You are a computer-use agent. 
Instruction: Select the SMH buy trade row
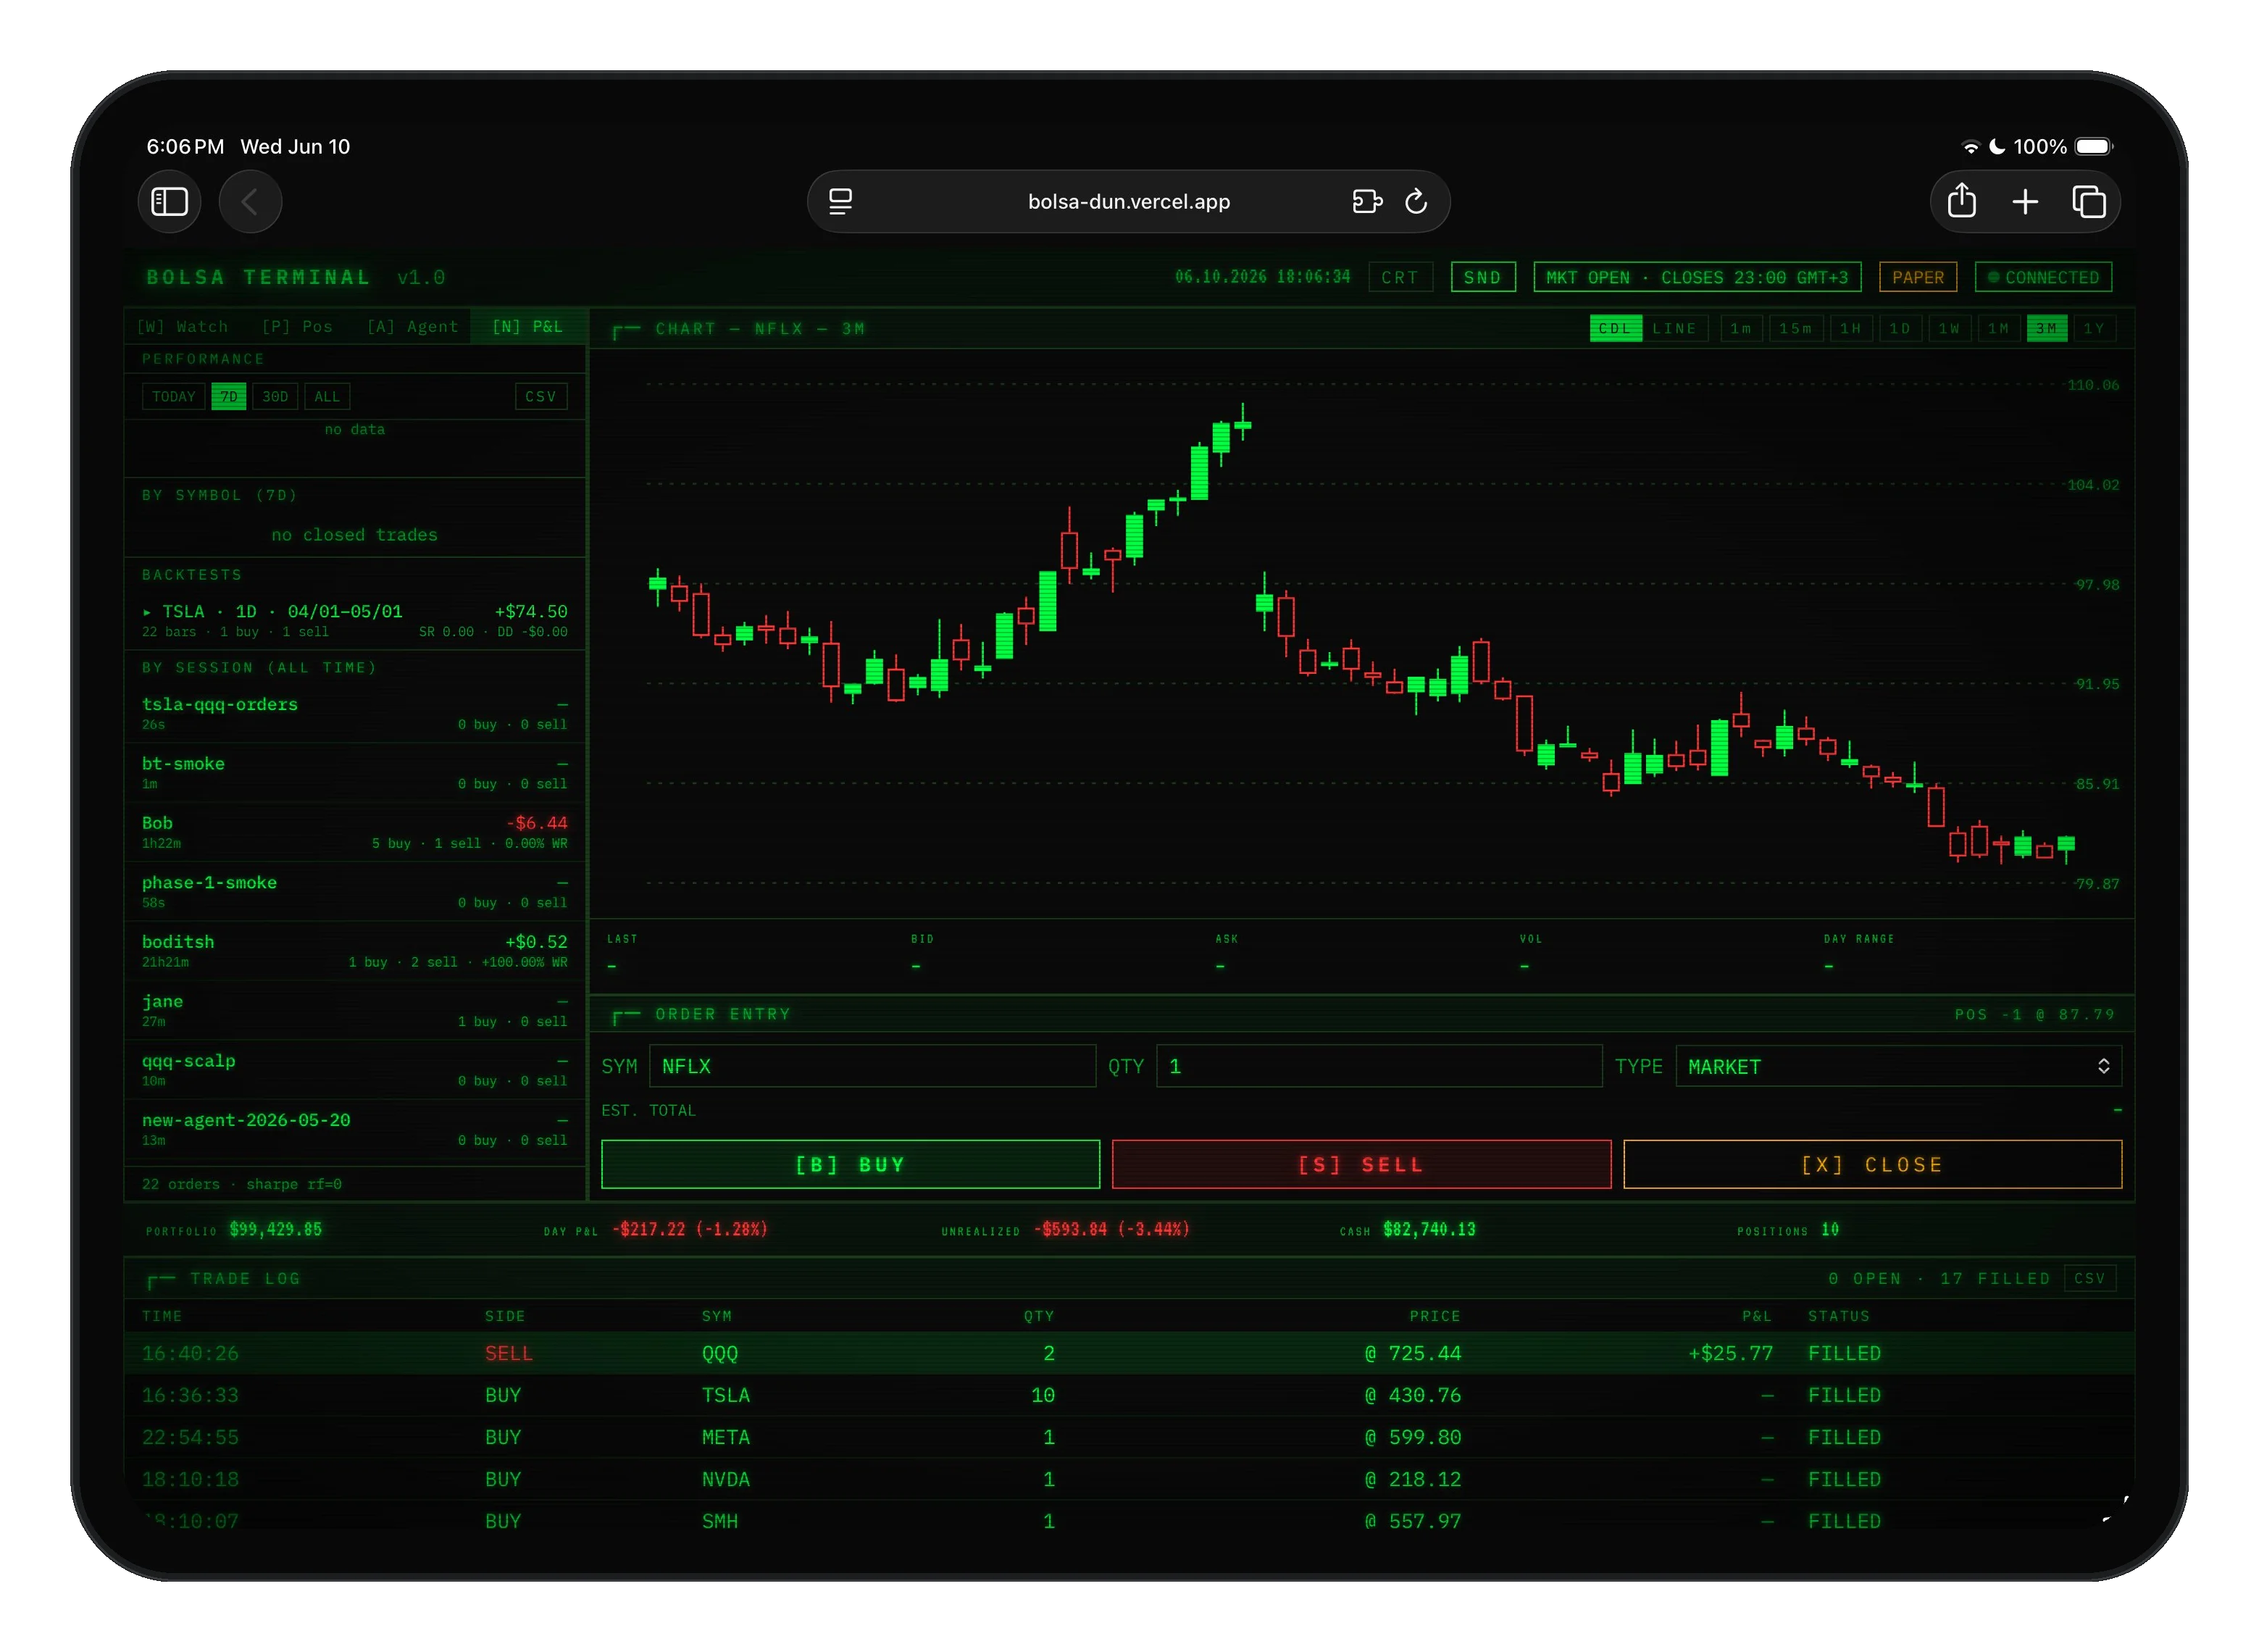(x=1128, y=1521)
